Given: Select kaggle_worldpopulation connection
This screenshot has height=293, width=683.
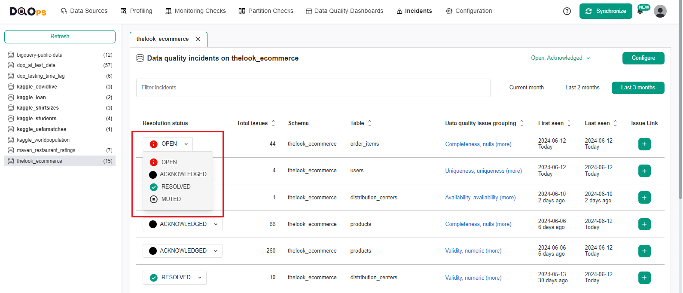Looking at the screenshot, I should (60, 140).
